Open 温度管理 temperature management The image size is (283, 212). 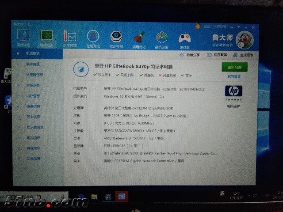pyautogui.click(x=70, y=39)
